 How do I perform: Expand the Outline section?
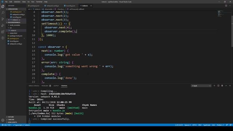[16, 117]
